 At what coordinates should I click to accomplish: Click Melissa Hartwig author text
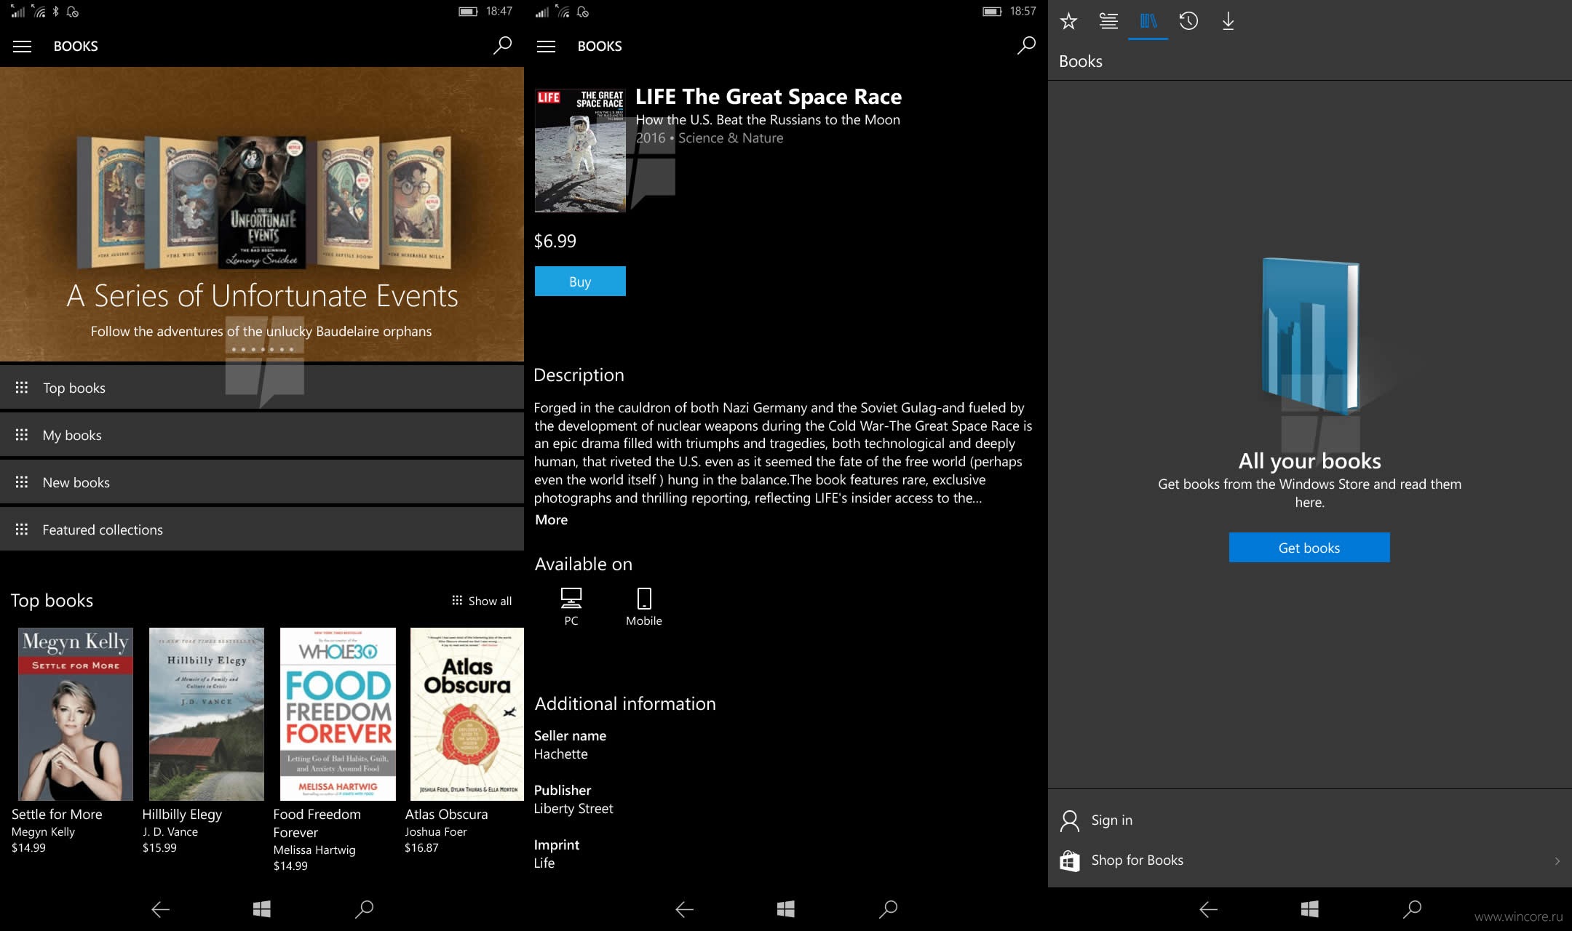[314, 850]
